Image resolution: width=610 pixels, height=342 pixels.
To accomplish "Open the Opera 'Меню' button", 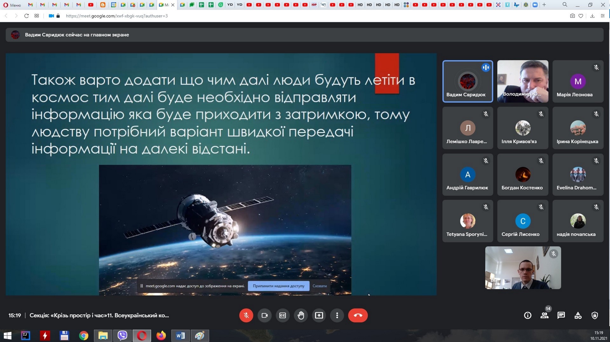I will click(12, 5).
